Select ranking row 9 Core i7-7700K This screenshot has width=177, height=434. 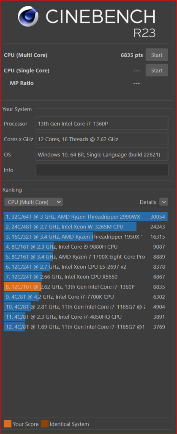(86, 297)
